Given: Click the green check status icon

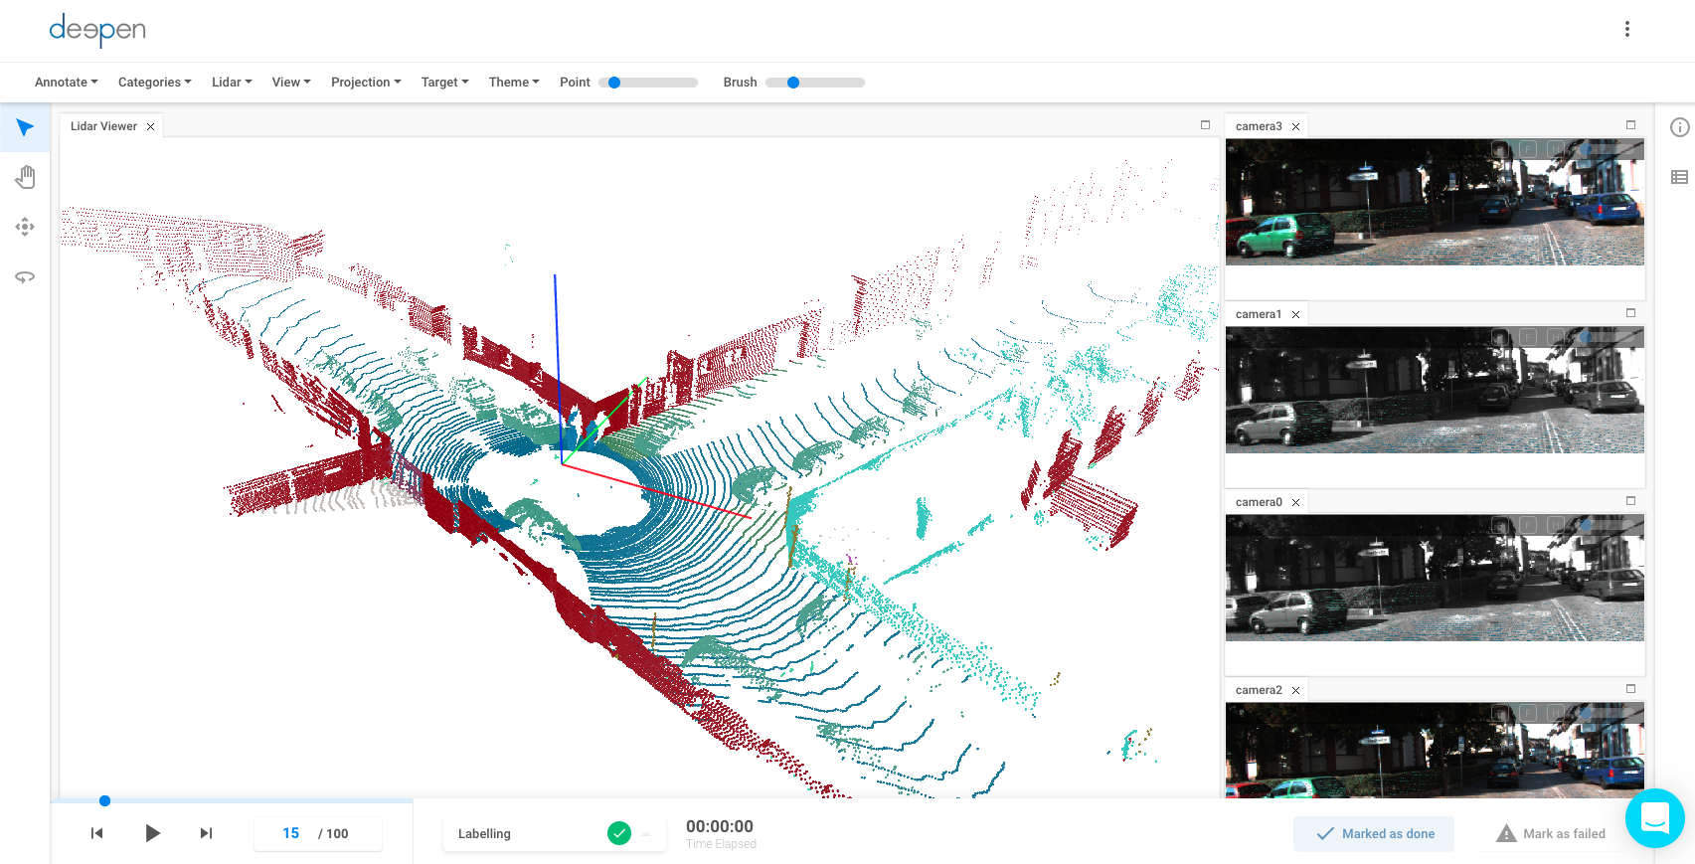Looking at the screenshot, I should tap(619, 833).
